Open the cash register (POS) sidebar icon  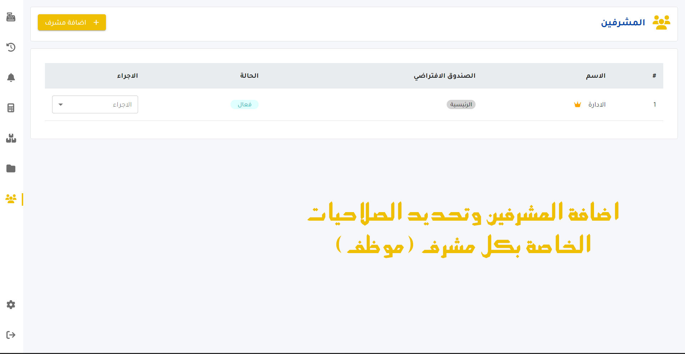[x=11, y=17]
